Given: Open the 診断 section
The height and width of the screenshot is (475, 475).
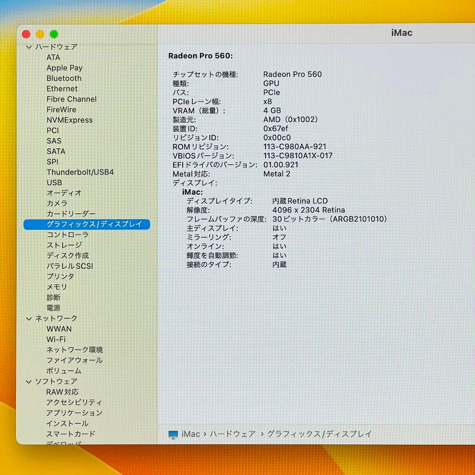Looking at the screenshot, I should (x=53, y=297).
